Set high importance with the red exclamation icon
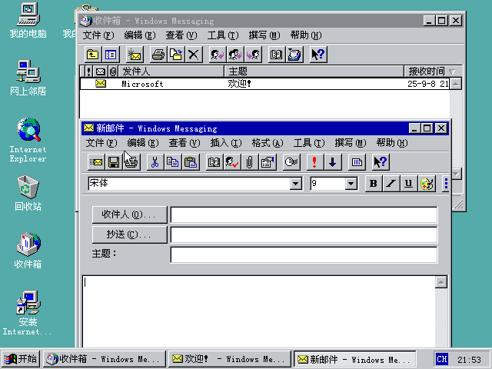 (314, 162)
